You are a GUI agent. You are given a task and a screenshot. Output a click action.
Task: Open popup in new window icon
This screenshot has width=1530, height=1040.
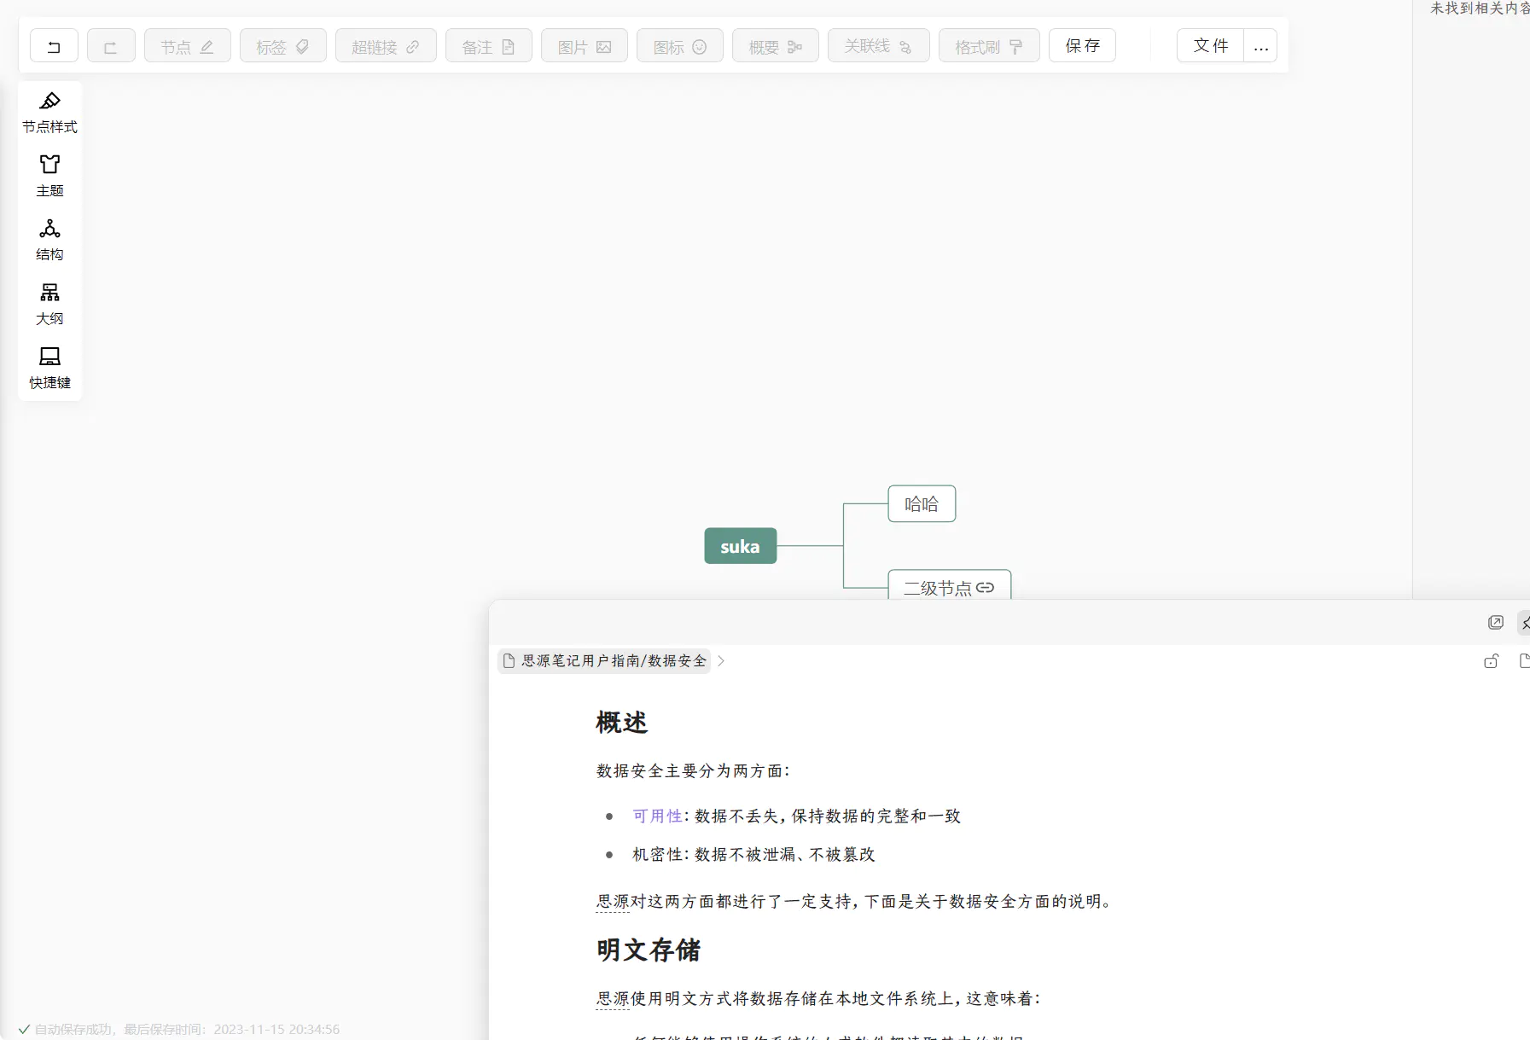(x=1495, y=623)
